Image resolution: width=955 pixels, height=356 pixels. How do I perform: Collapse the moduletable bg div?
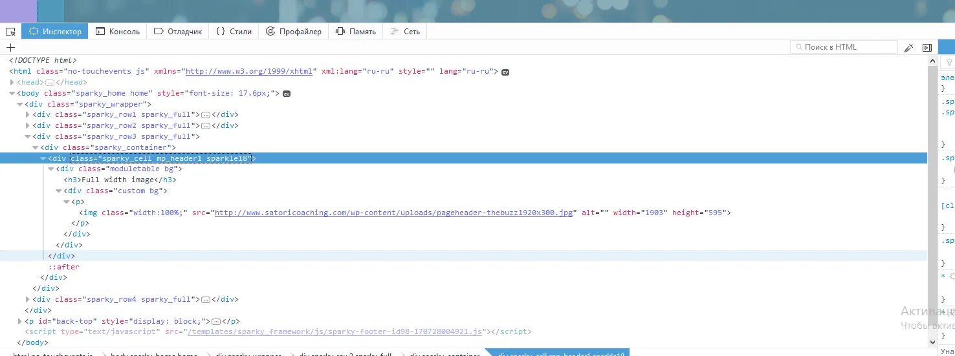[x=51, y=169]
